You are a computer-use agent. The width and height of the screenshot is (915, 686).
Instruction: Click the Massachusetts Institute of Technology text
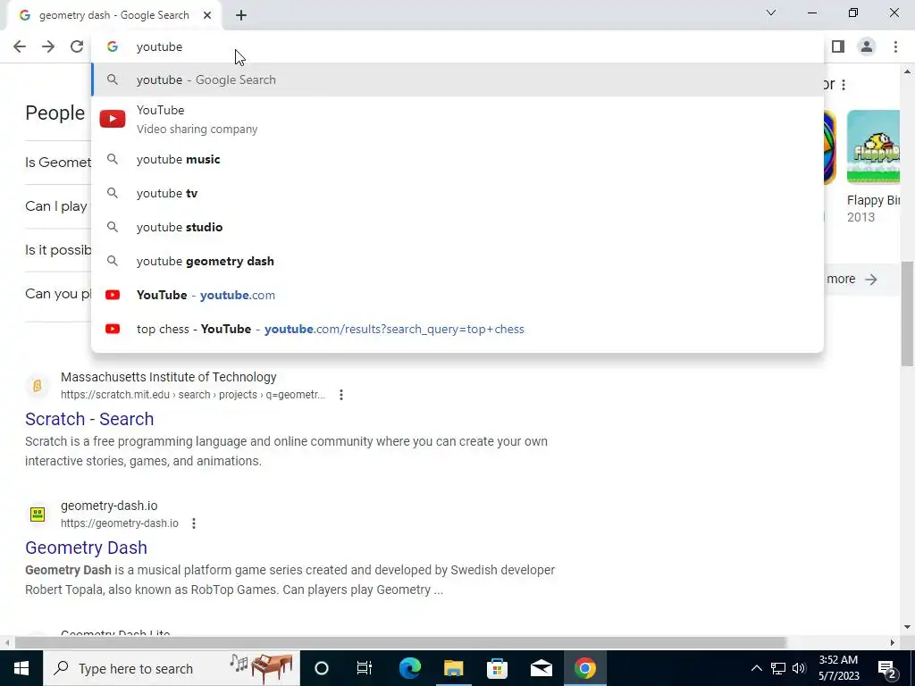169,377
